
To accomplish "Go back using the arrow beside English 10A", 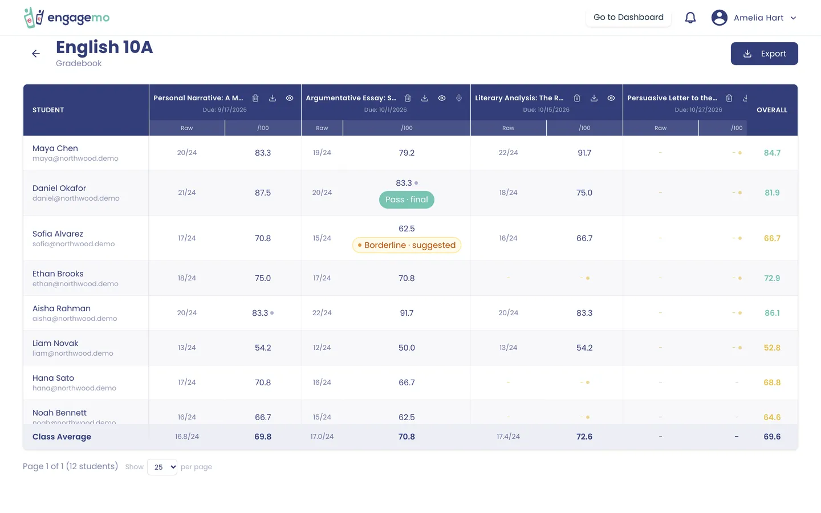I will [36, 54].
